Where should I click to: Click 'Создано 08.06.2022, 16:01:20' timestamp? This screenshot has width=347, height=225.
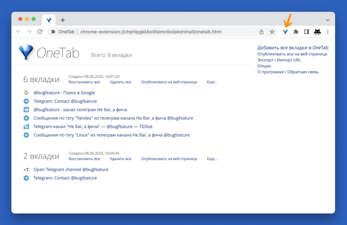94,77
